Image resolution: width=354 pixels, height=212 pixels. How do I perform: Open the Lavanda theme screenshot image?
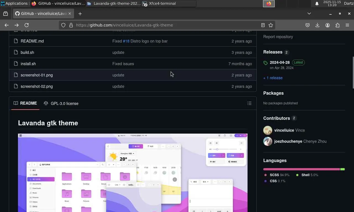click(x=133, y=173)
